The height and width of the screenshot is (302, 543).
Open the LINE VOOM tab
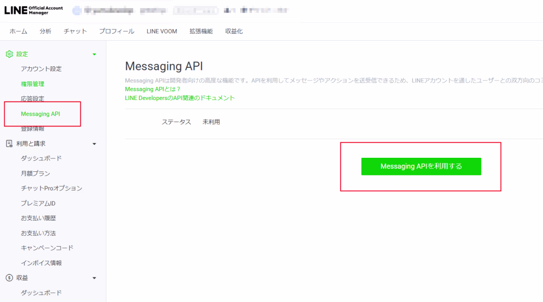(162, 31)
